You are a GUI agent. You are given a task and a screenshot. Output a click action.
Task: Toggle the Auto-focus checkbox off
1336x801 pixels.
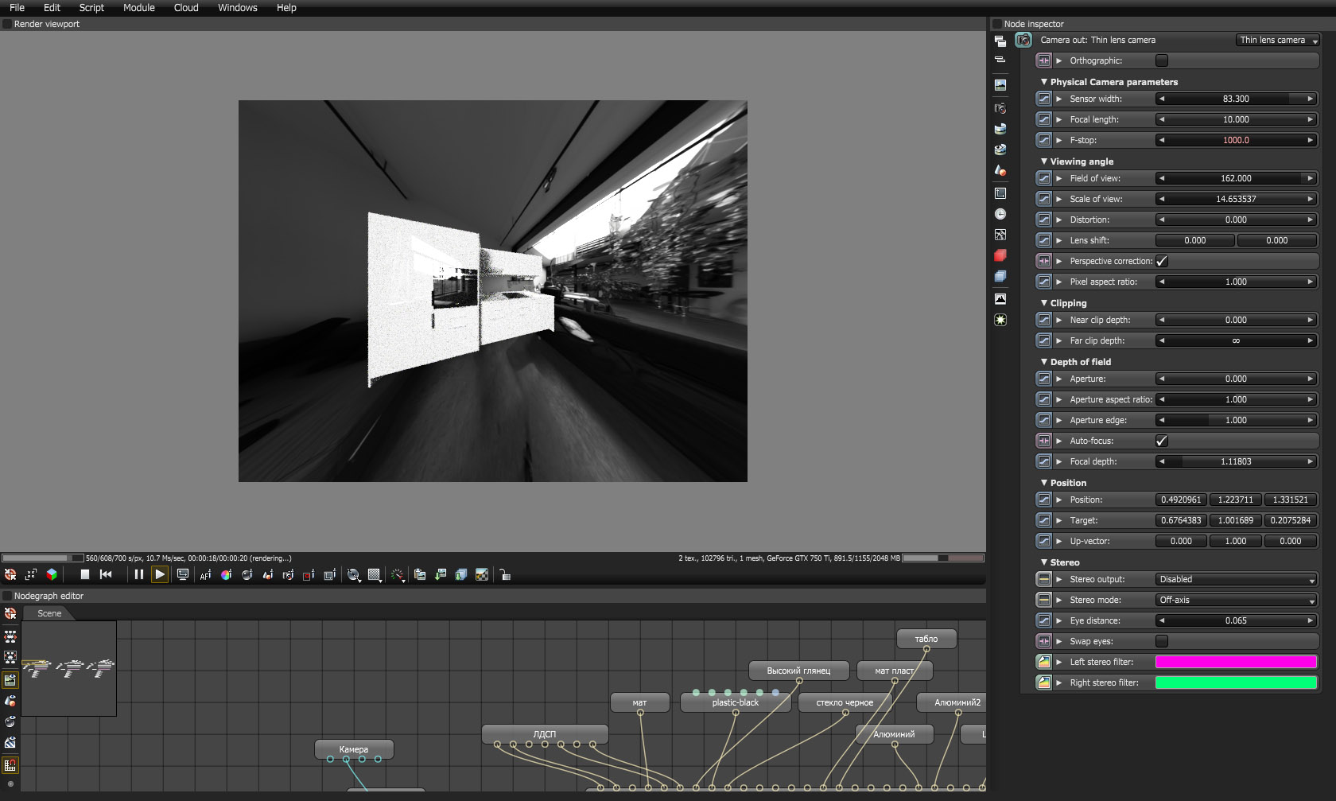click(1162, 441)
